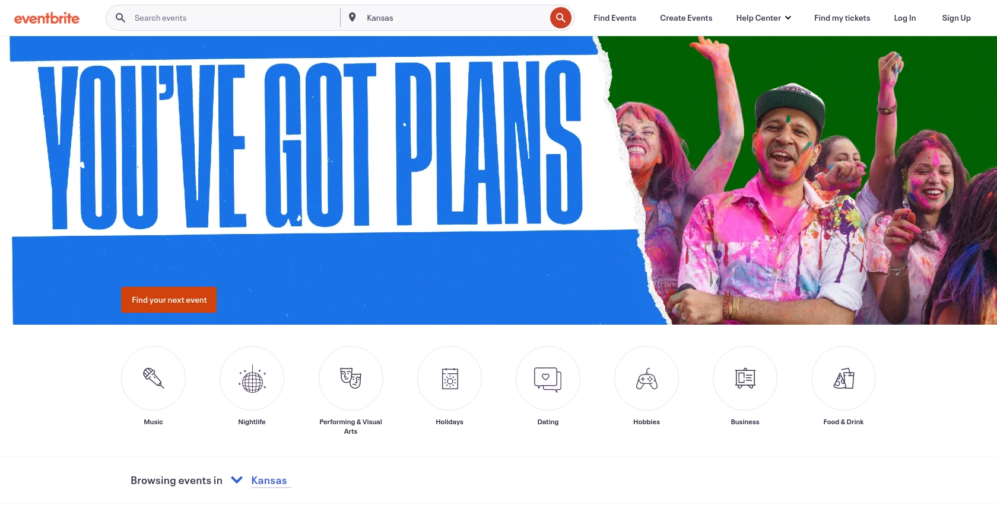Image resolution: width=997 pixels, height=519 pixels.
Task: Open the Music category icon
Action: tap(153, 378)
